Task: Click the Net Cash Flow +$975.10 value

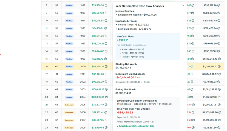Action: pyautogui.click(x=123, y=40)
